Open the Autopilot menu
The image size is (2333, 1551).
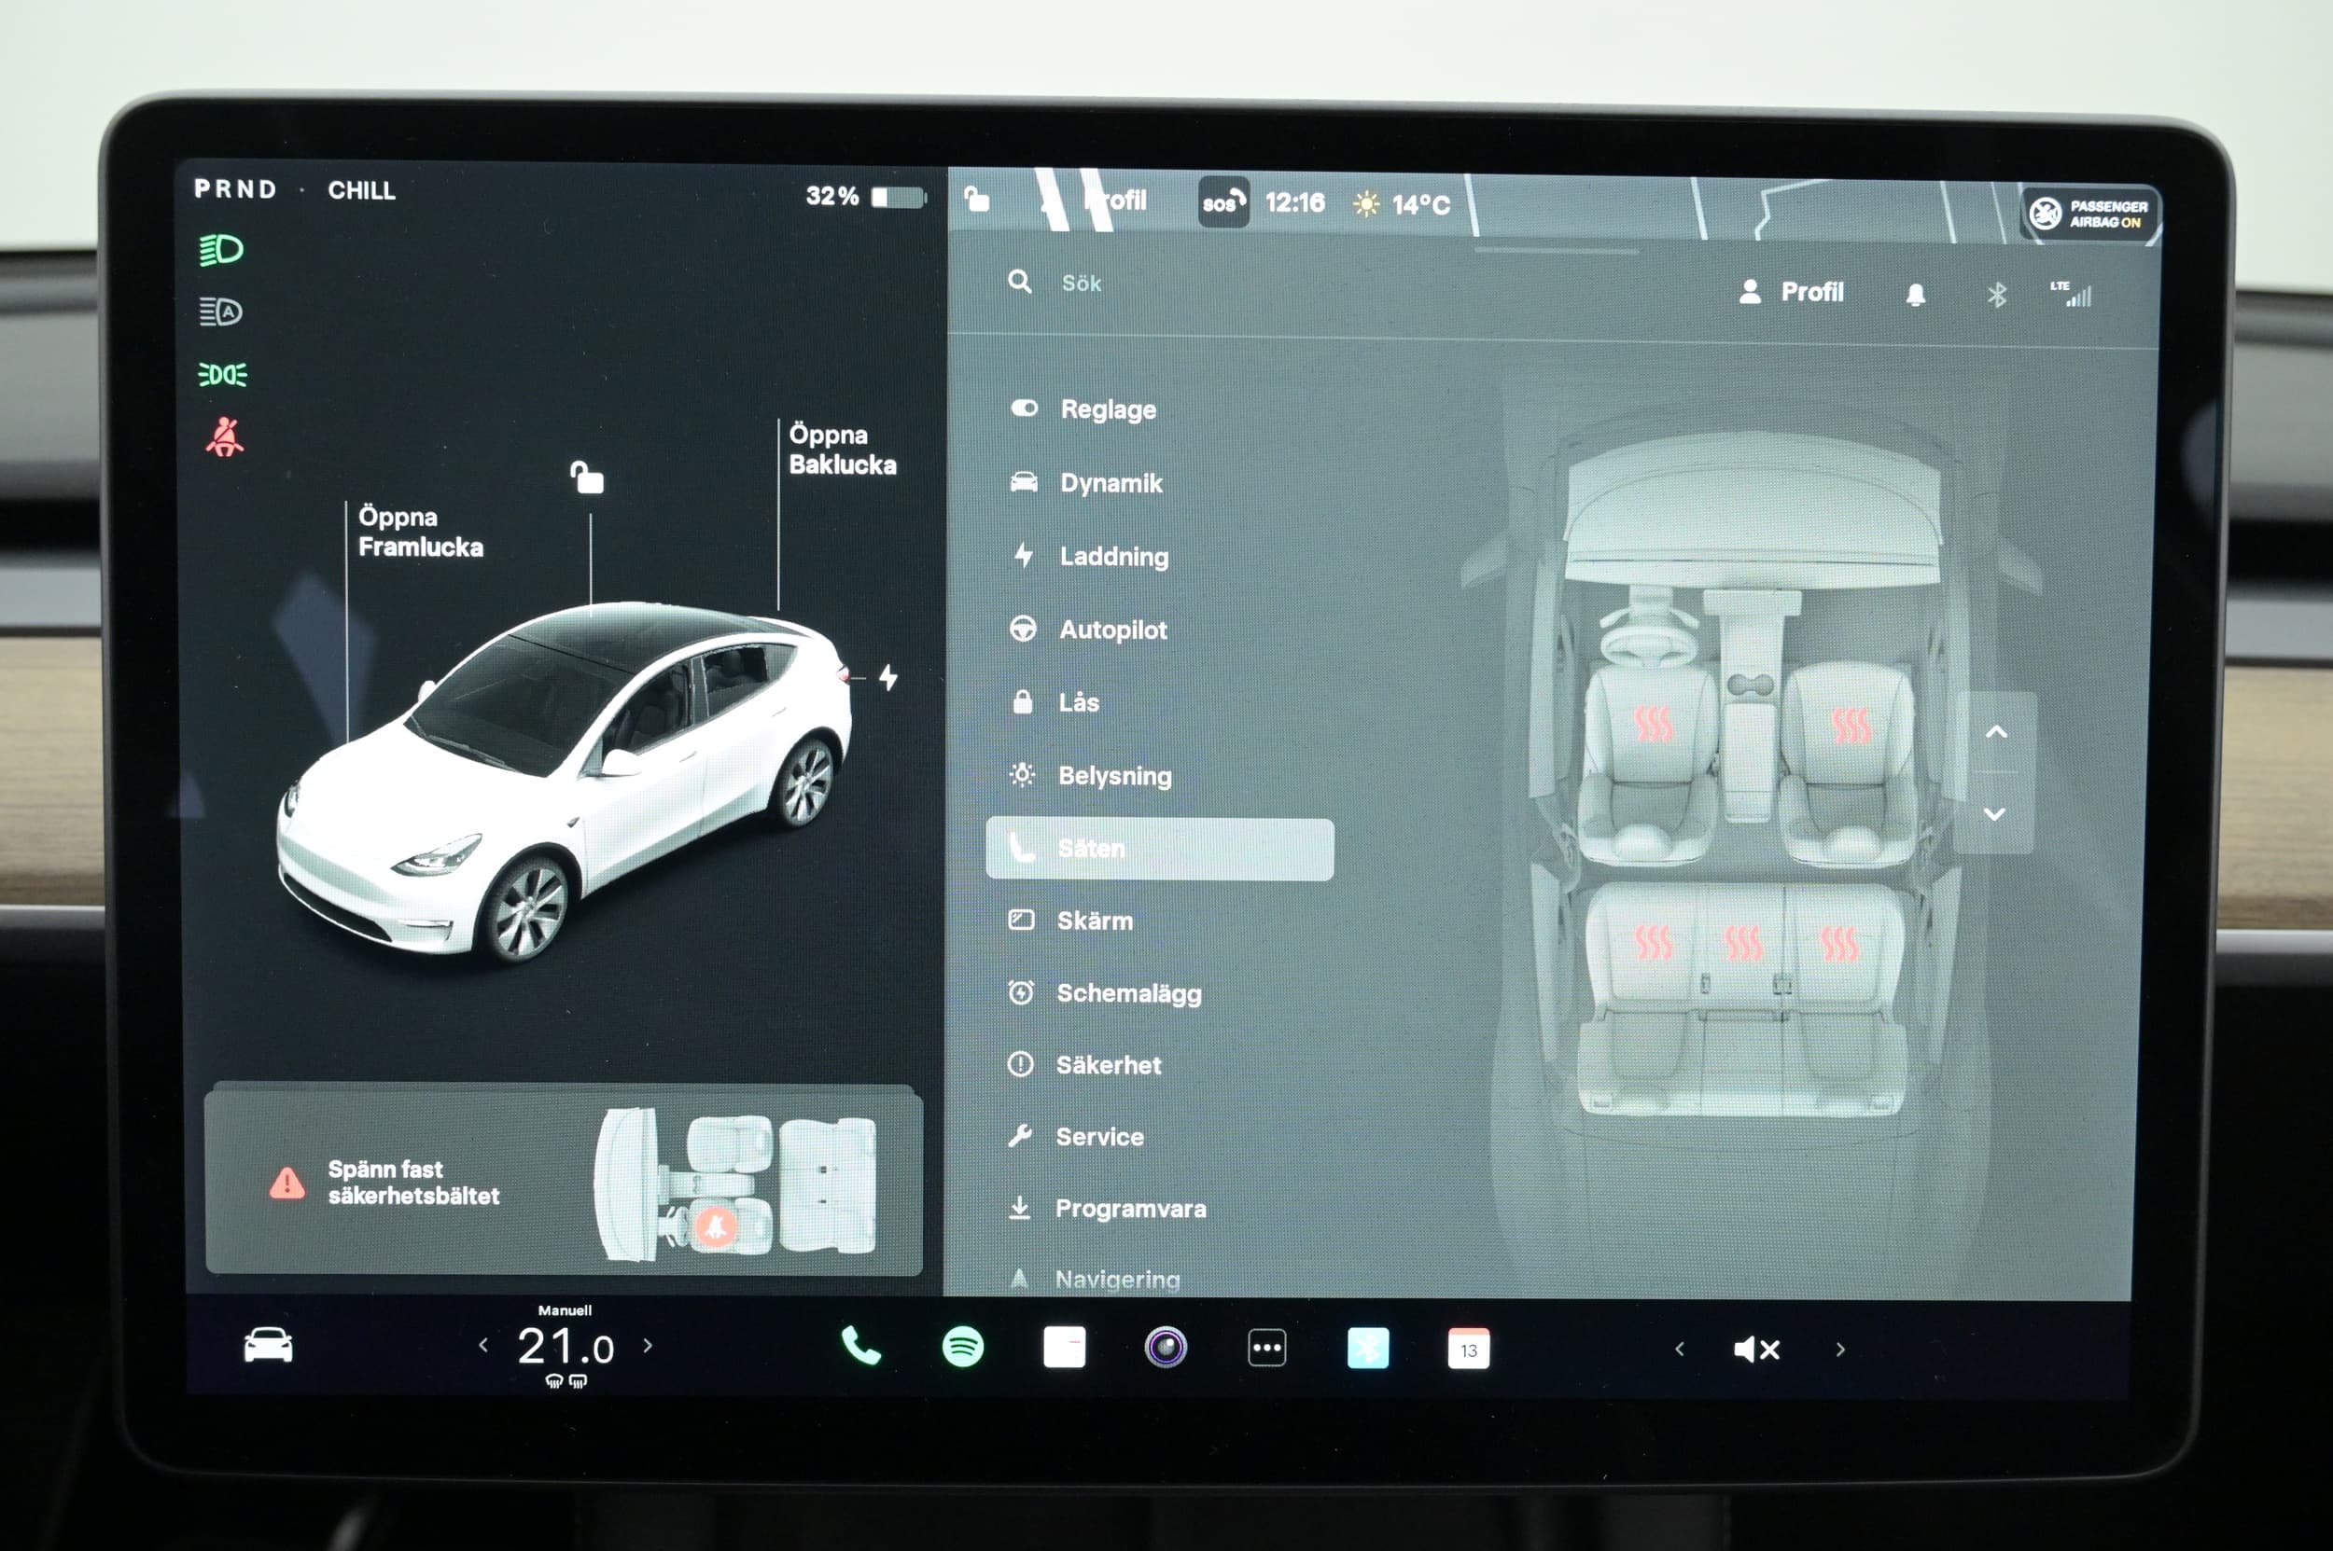pyautogui.click(x=1111, y=630)
